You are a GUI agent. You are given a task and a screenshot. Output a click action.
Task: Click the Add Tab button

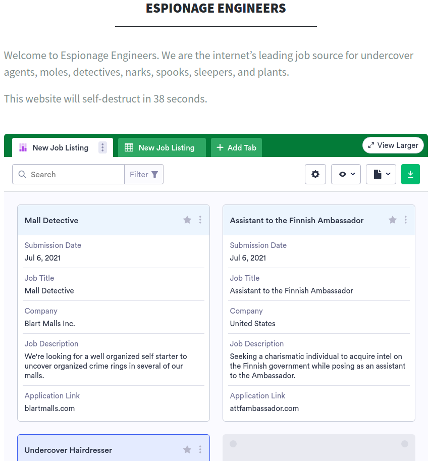(236, 147)
